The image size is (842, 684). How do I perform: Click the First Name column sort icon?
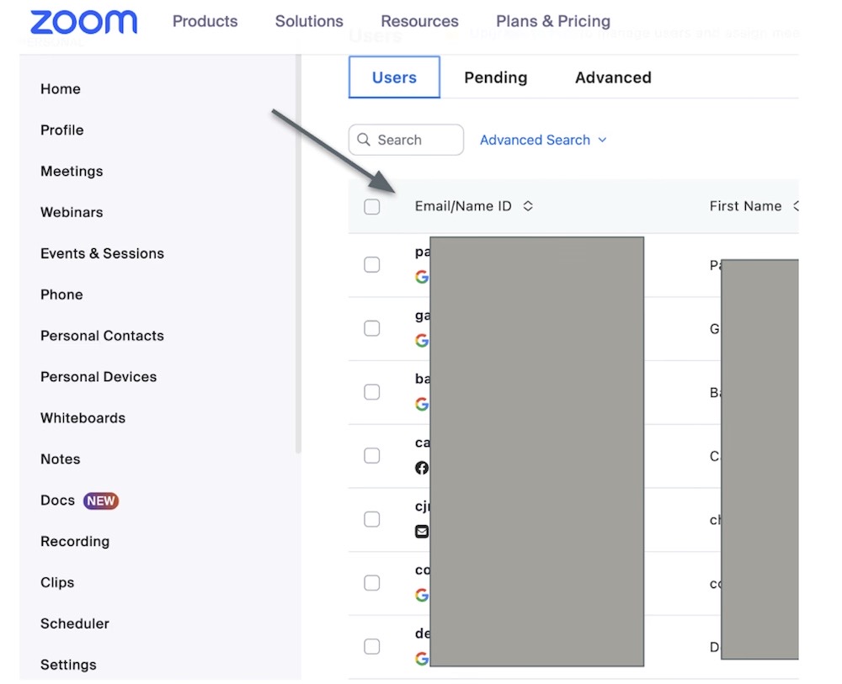tap(797, 205)
